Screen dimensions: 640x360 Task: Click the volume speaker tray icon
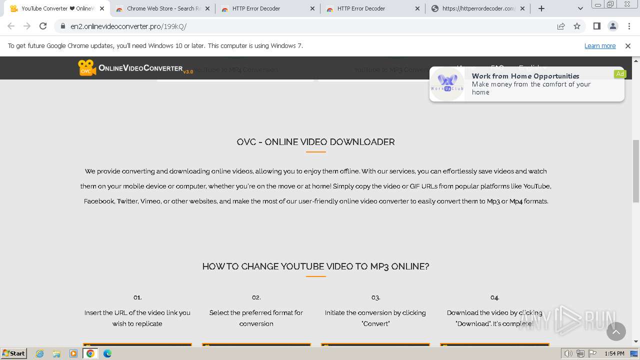coord(568,353)
